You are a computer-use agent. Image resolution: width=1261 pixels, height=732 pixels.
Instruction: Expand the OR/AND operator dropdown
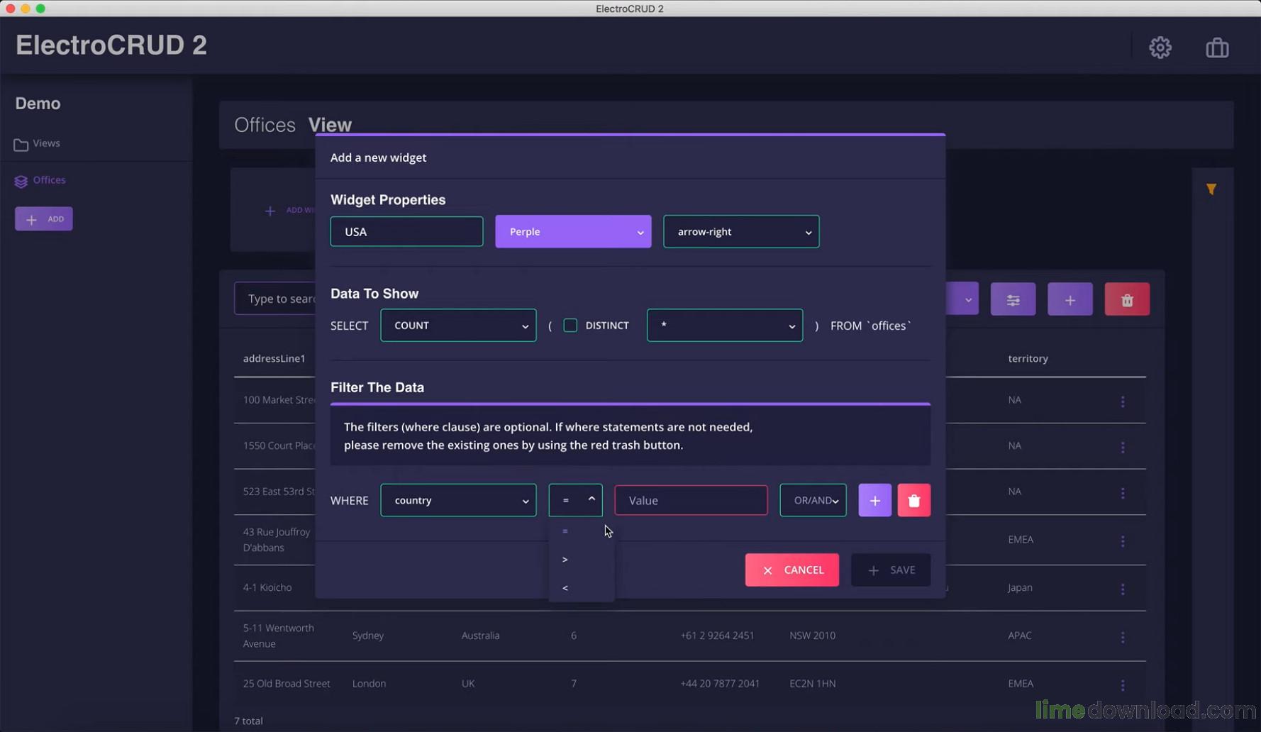pyautogui.click(x=813, y=501)
